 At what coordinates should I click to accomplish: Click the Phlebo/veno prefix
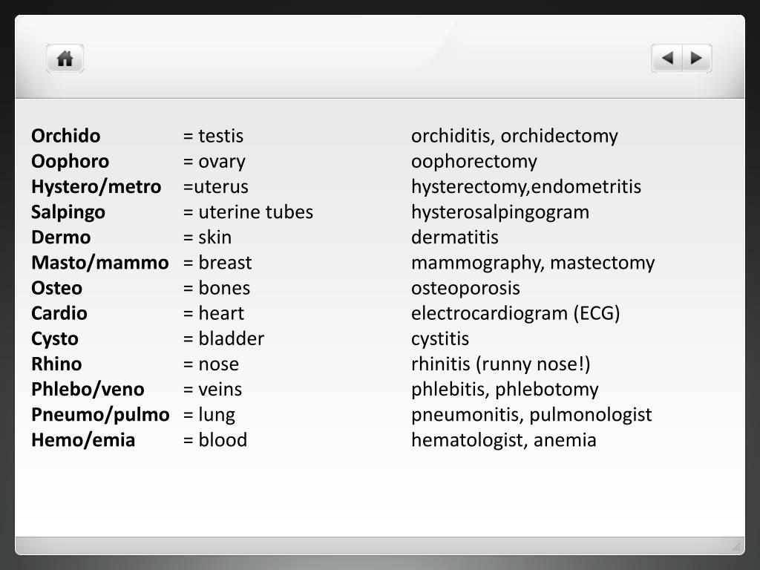pyautogui.click(x=88, y=389)
